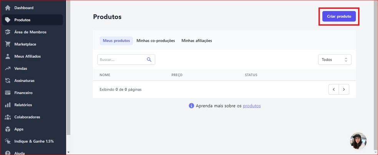Click the Assinaturas refresh icon

pyautogui.click(x=7, y=81)
